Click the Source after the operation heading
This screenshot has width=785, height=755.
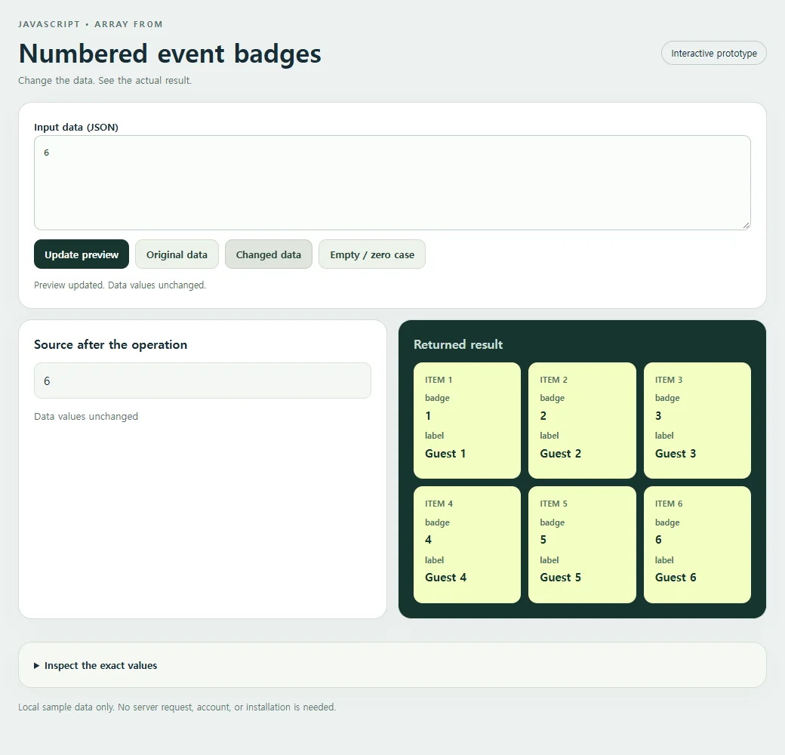click(x=111, y=344)
